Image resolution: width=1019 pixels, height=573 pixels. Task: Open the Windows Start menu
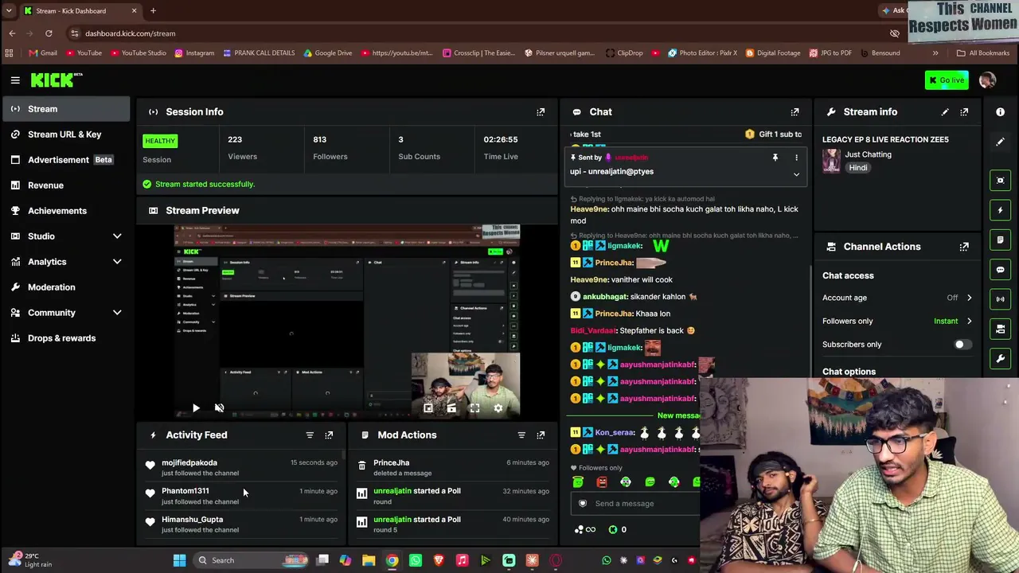point(179,560)
